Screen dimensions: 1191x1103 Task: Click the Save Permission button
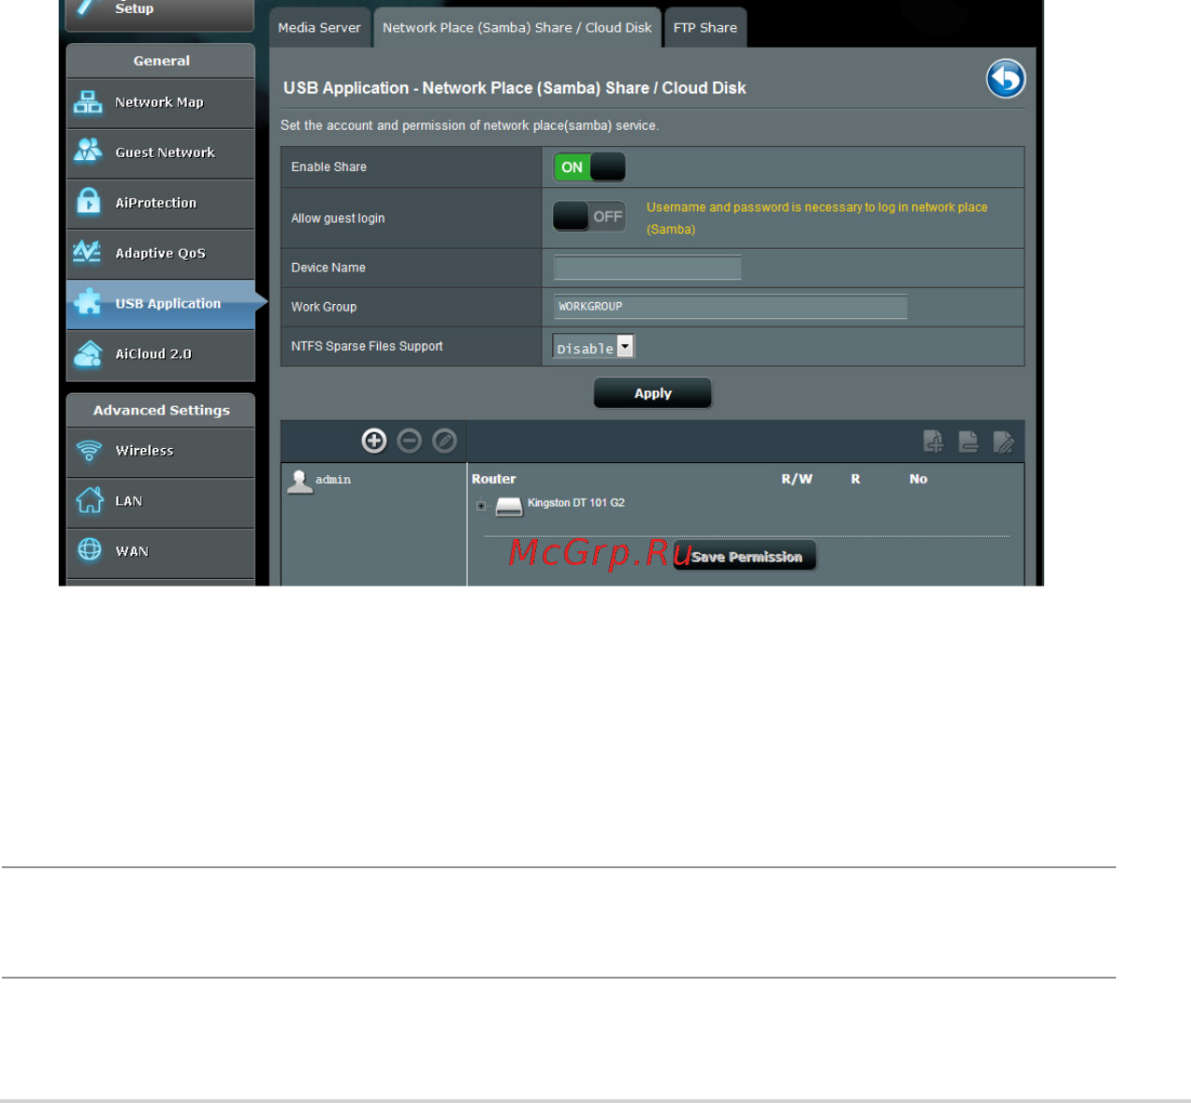click(x=746, y=556)
